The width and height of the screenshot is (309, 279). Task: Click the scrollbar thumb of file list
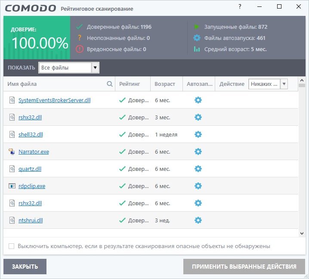[x=302, y=85]
